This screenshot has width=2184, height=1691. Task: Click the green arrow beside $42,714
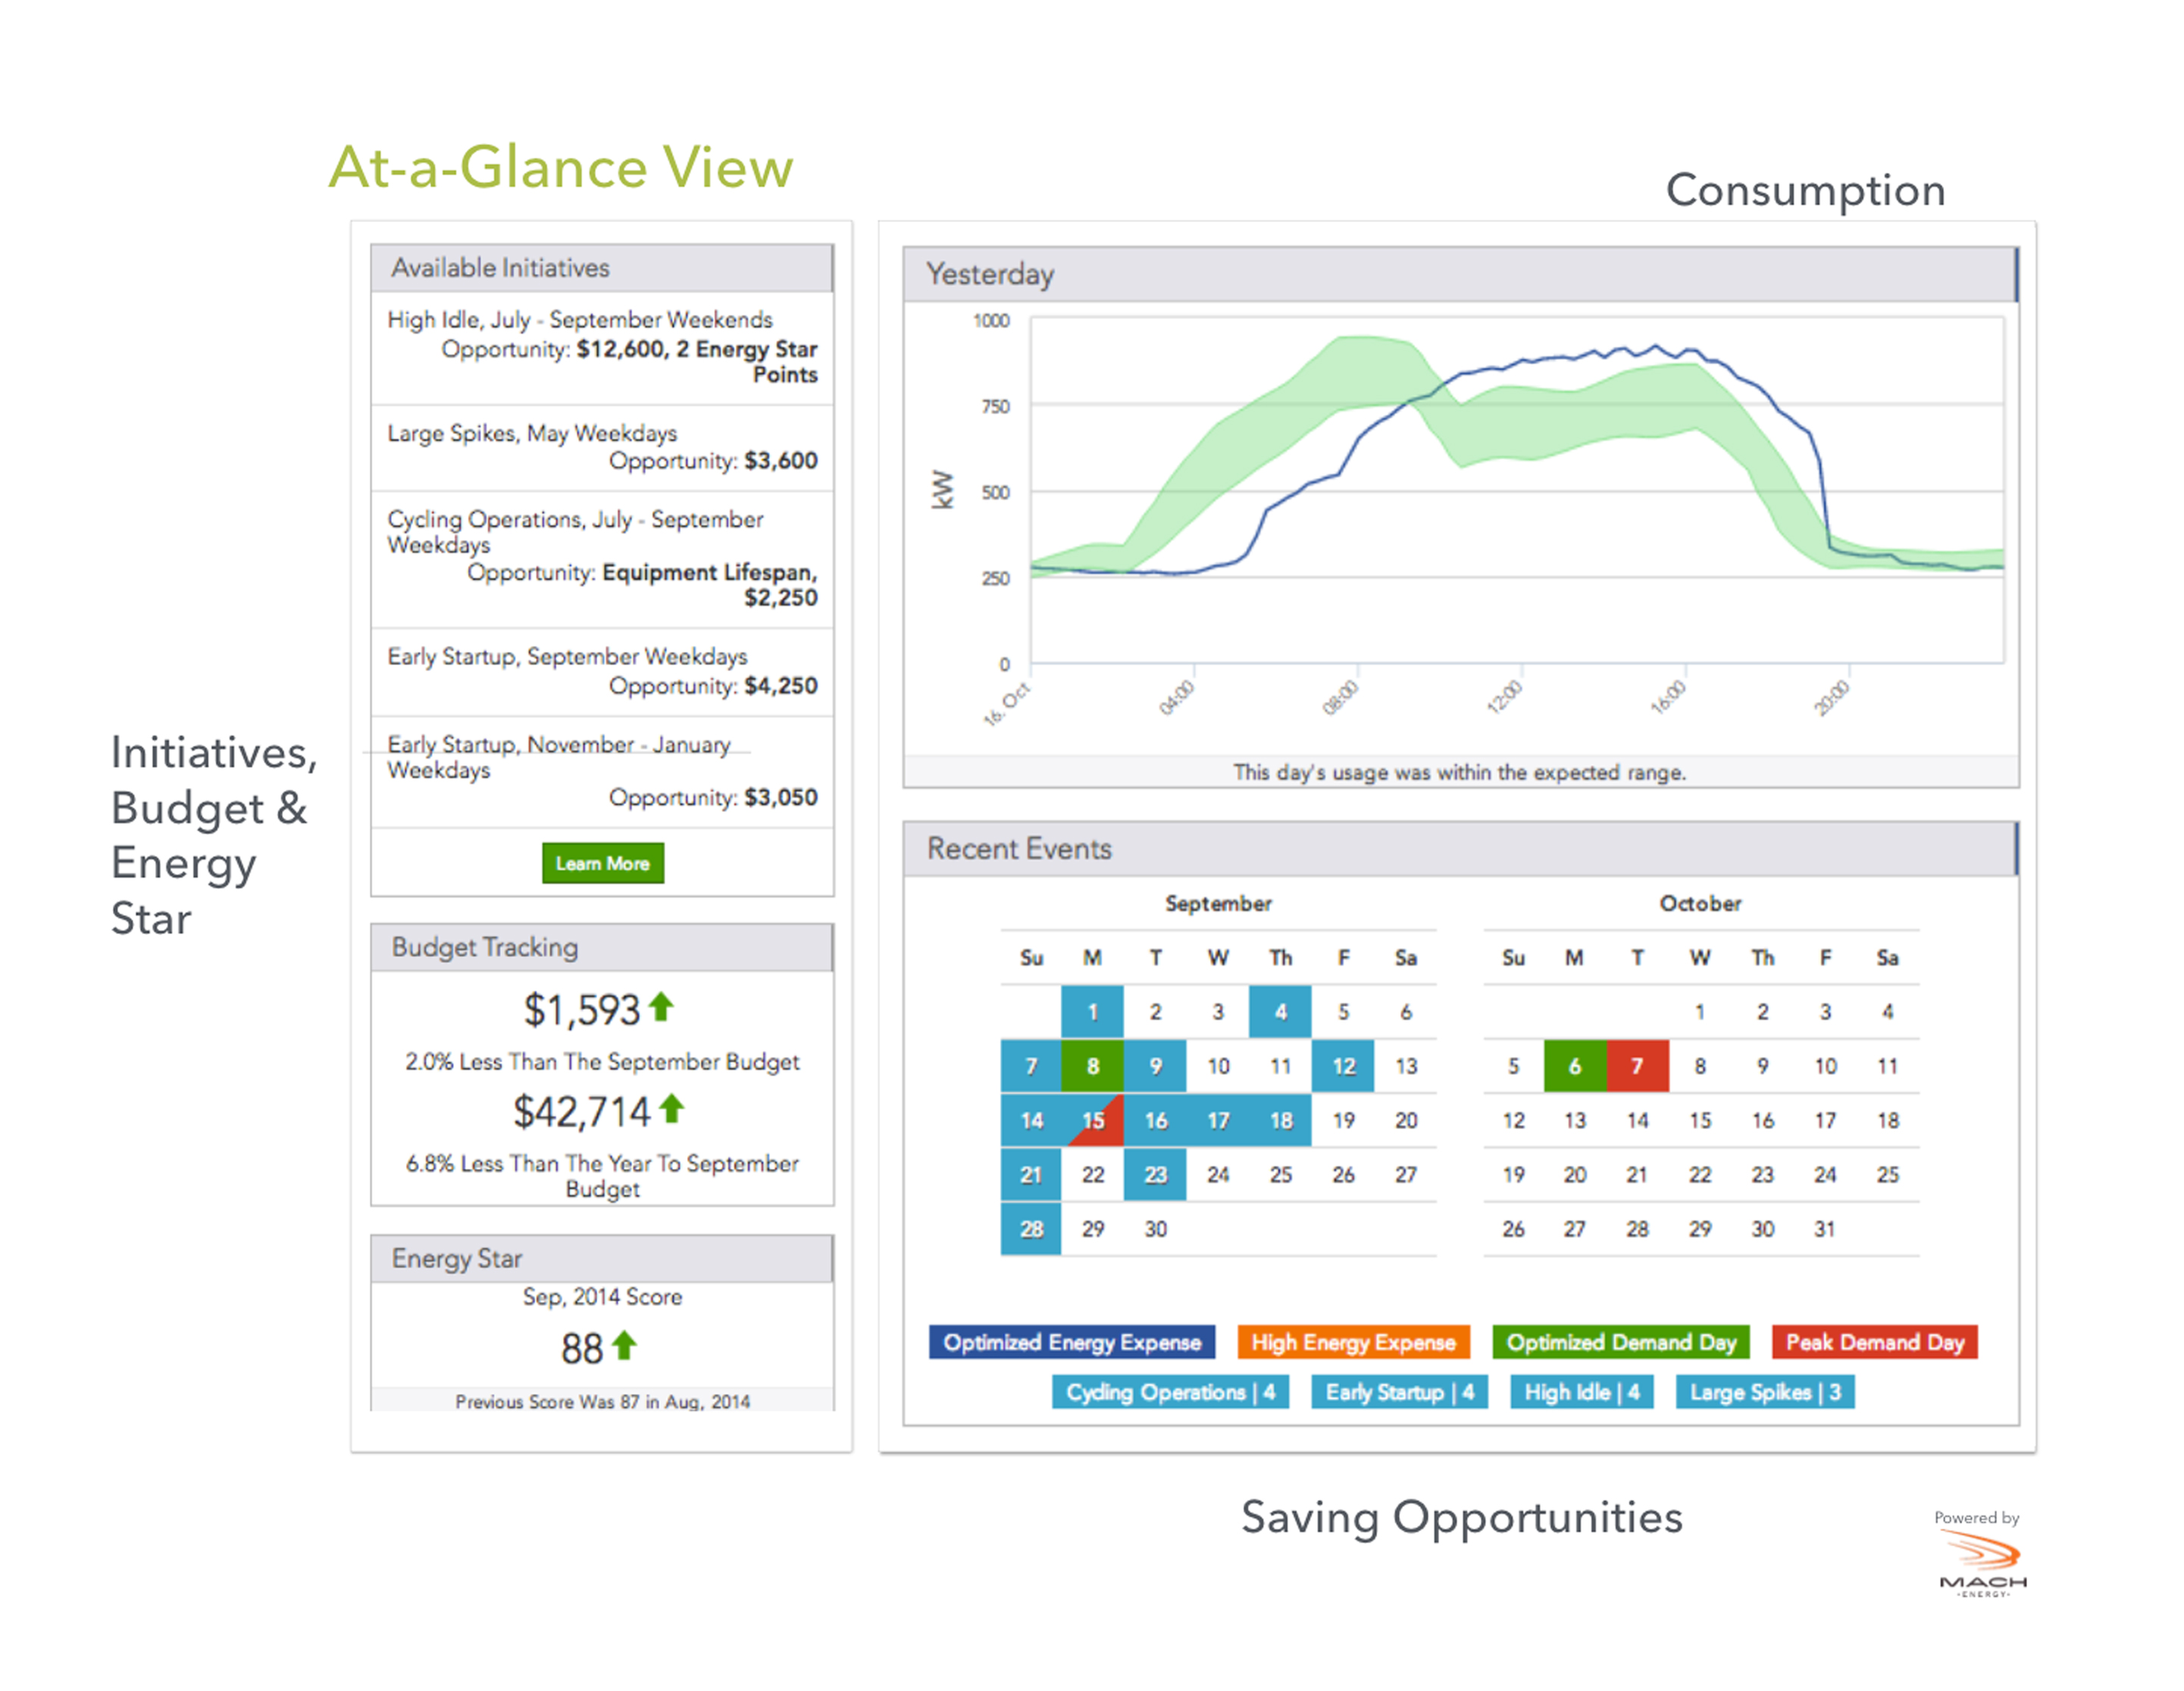pyautogui.click(x=672, y=1108)
